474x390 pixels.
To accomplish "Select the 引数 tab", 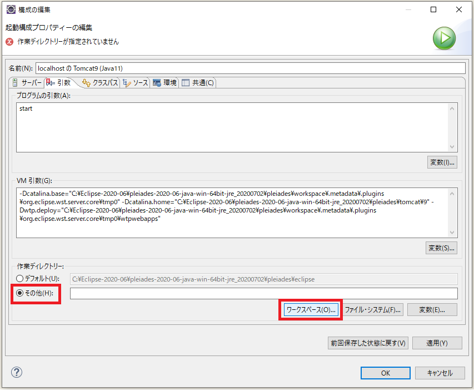I will point(59,82).
